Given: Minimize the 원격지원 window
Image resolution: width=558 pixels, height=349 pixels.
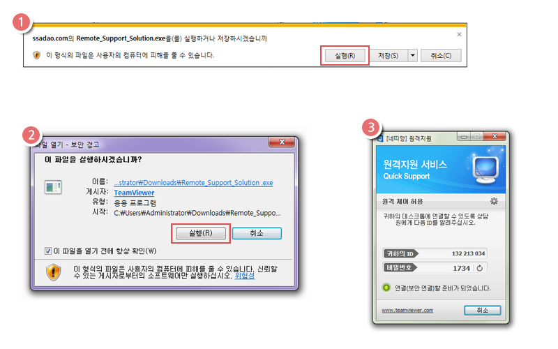Looking at the screenshot, I should pos(464,137).
